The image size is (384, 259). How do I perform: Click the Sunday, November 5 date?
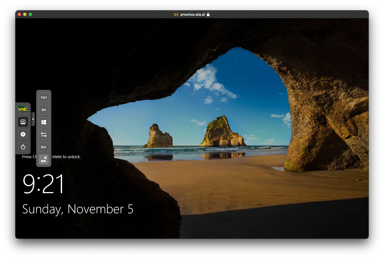pos(78,209)
